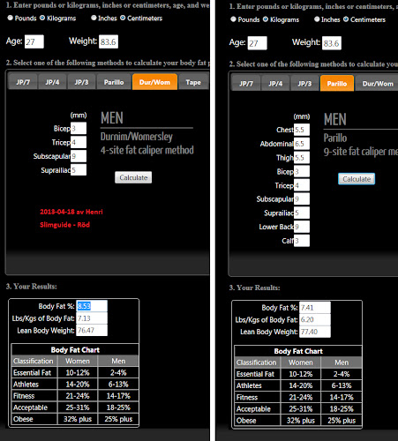Select Pounds radio in left panel
Screen dimensions: 398x441
pos(11,18)
